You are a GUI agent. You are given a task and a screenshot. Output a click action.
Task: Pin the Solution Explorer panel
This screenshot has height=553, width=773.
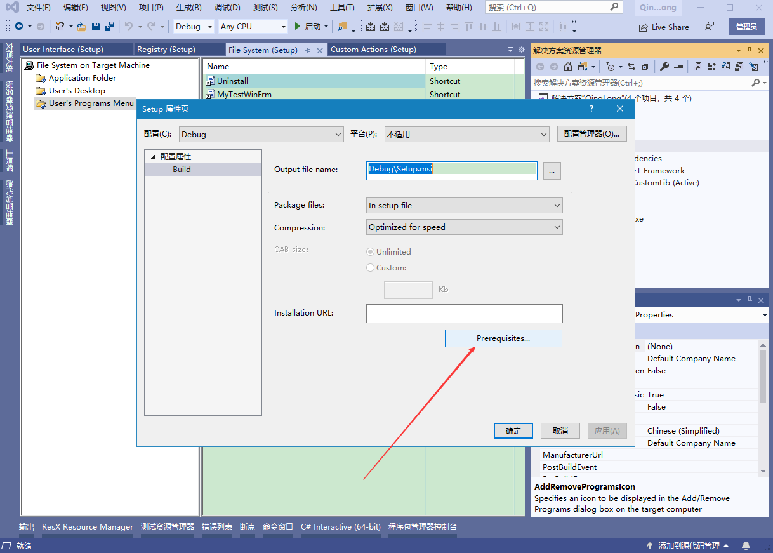pyautogui.click(x=750, y=51)
